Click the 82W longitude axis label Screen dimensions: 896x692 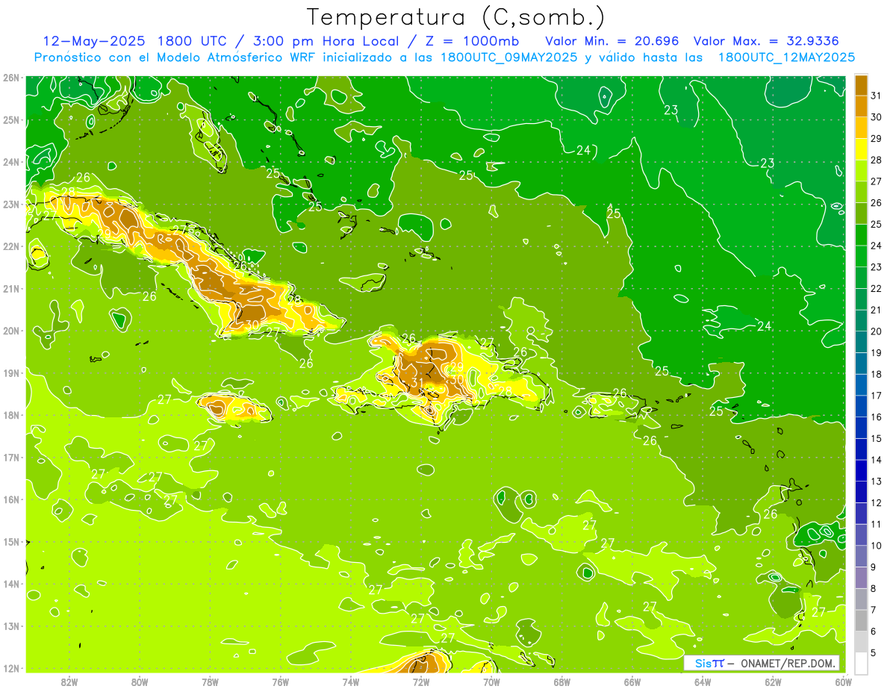(69, 682)
